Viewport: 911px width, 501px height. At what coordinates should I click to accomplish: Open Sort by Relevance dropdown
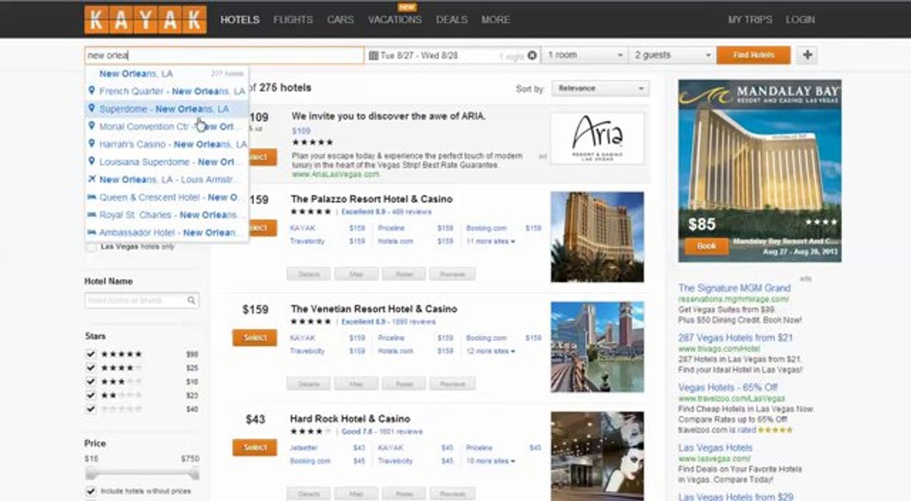pyautogui.click(x=600, y=88)
